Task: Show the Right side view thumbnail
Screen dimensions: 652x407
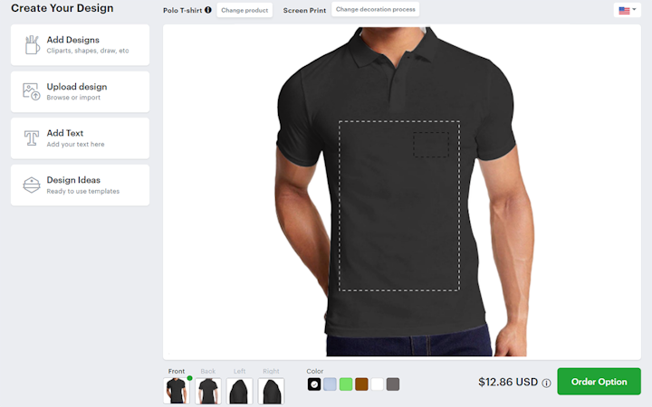Action: (x=271, y=391)
